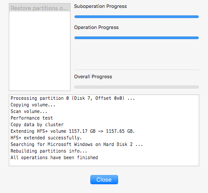Select the Searching for Microsoft Windows line
The image size is (208, 193).
pyautogui.click(x=77, y=144)
